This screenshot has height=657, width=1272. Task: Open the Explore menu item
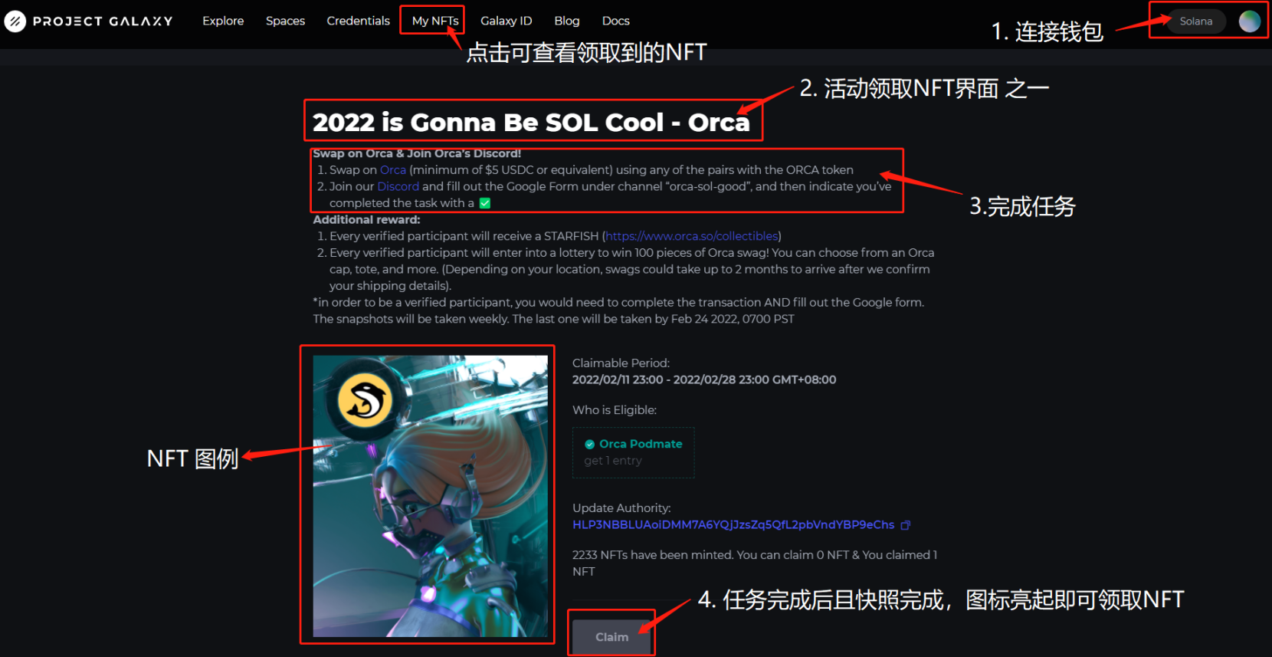223,21
